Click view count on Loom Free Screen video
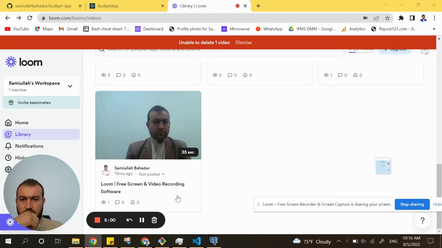The image size is (442, 248). (105, 203)
